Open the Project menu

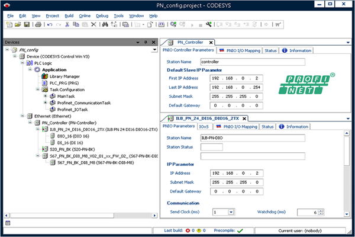(52, 16)
